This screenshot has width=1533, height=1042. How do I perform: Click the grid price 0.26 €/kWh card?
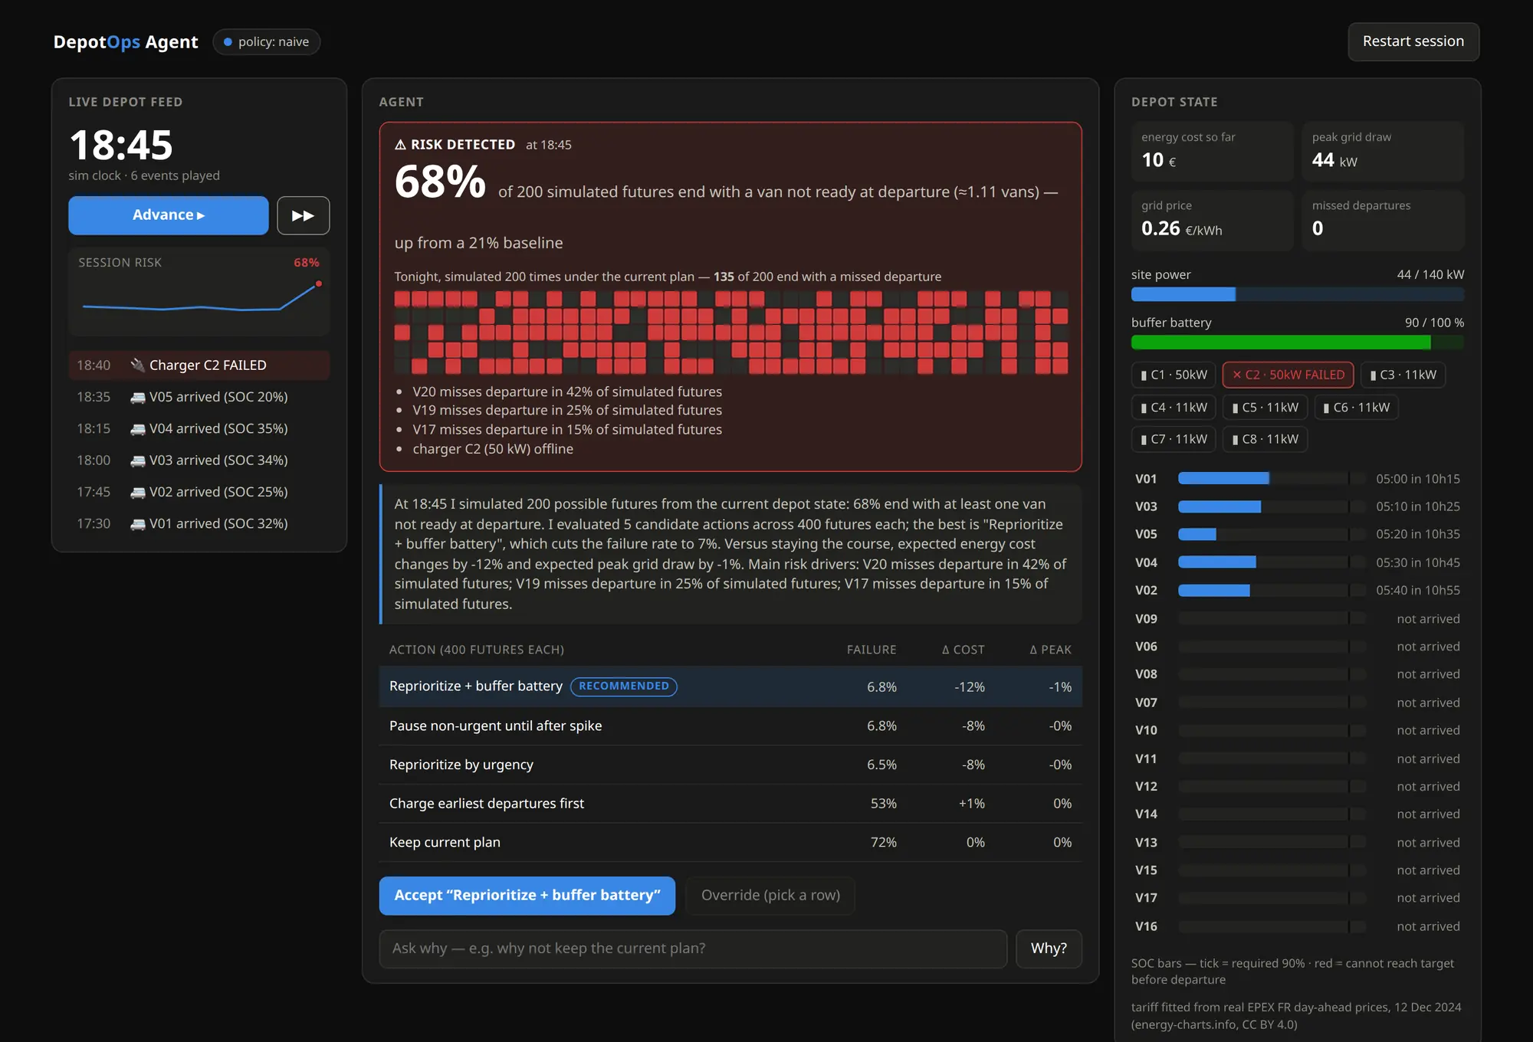click(1212, 221)
